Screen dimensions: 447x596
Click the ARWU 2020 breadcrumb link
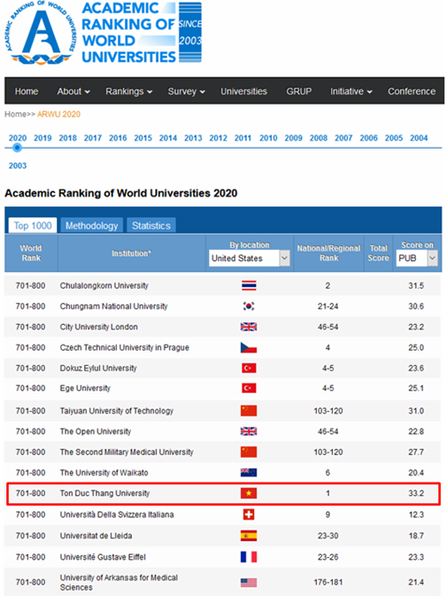pos(59,114)
